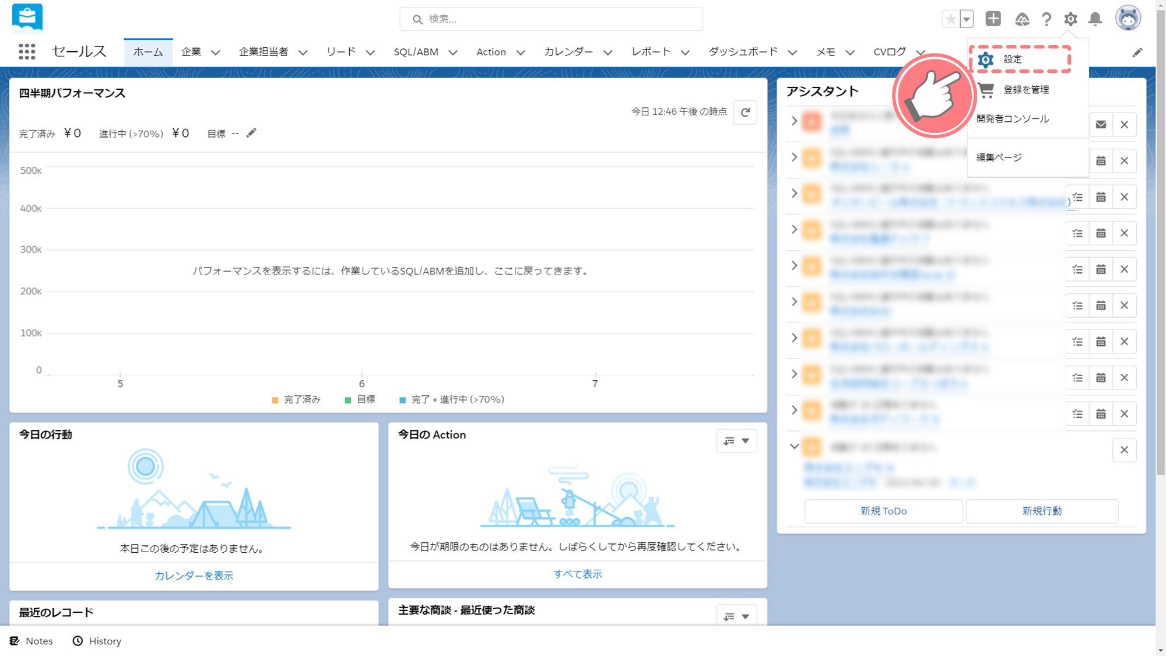1166x656 pixels.
Task: Open the リード tab dropdown chevron
Action: point(370,52)
